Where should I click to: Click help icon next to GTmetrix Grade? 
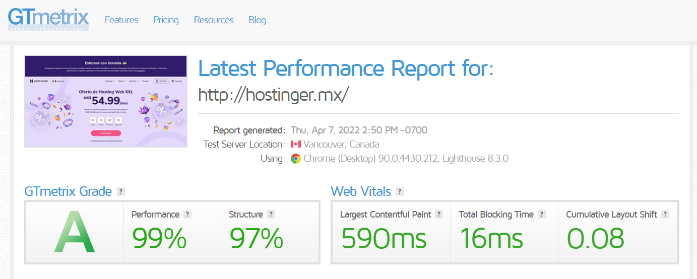coord(120,191)
